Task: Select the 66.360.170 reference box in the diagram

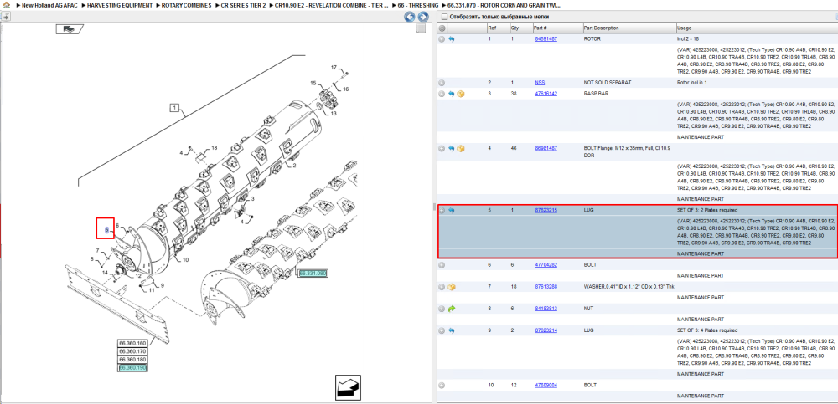Action: 132,351
